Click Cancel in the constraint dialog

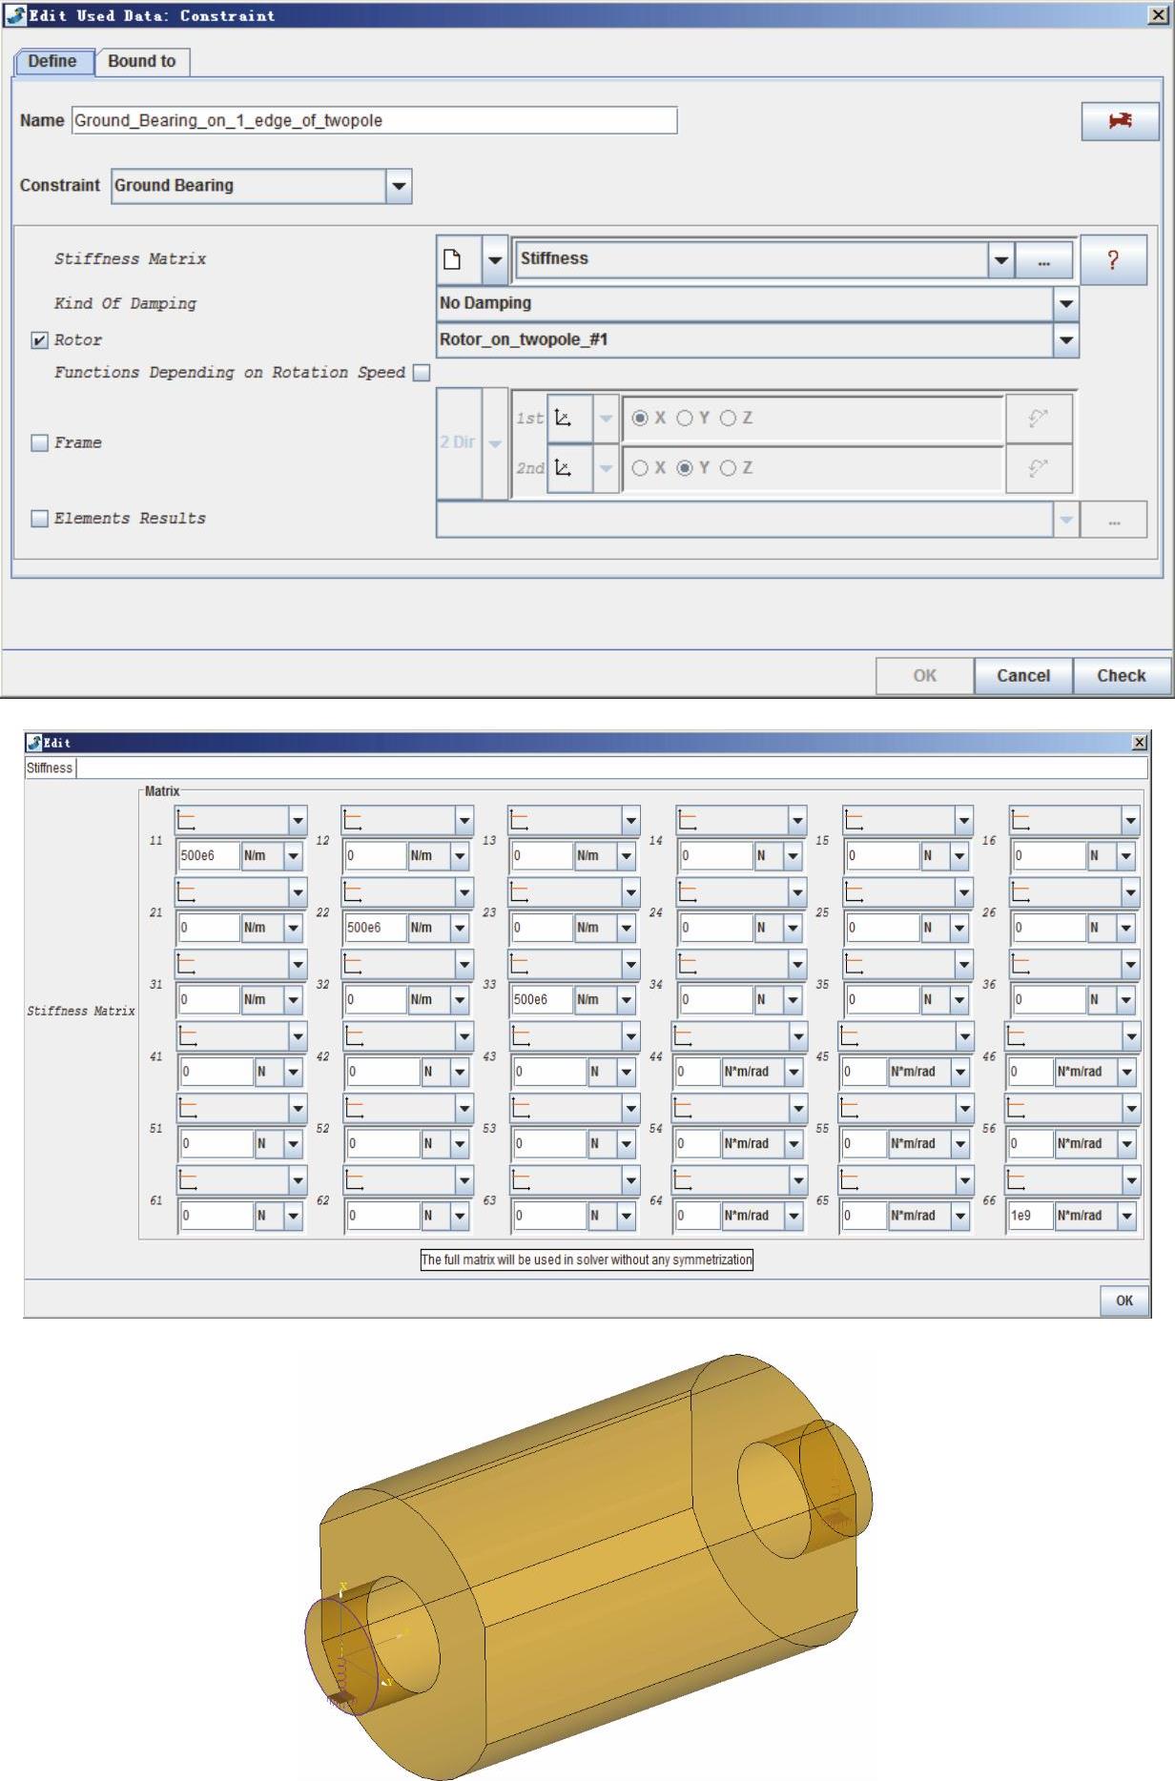click(x=1022, y=676)
